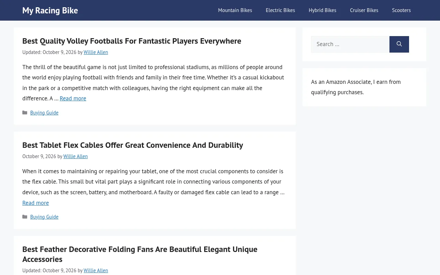Image resolution: width=440 pixels, height=275 pixels.
Task: Open Buying Guide category under flex cables post
Action: click(x=44, y=217)
